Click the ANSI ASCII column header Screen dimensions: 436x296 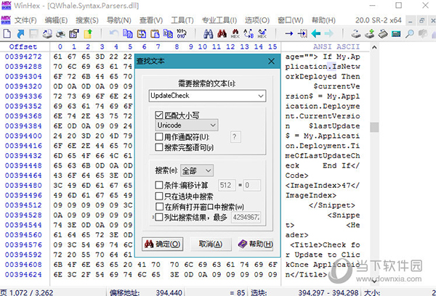(x=336, y=46)
